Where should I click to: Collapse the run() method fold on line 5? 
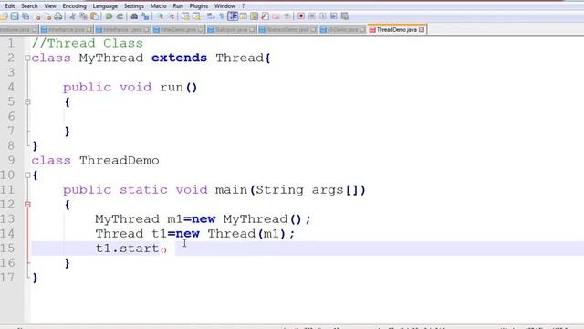[x=27, y=101]
